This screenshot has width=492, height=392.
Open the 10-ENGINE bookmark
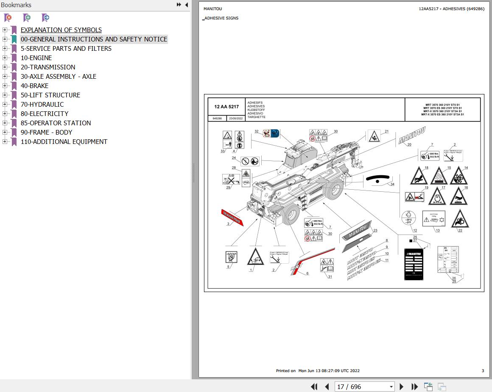point(36,58)
